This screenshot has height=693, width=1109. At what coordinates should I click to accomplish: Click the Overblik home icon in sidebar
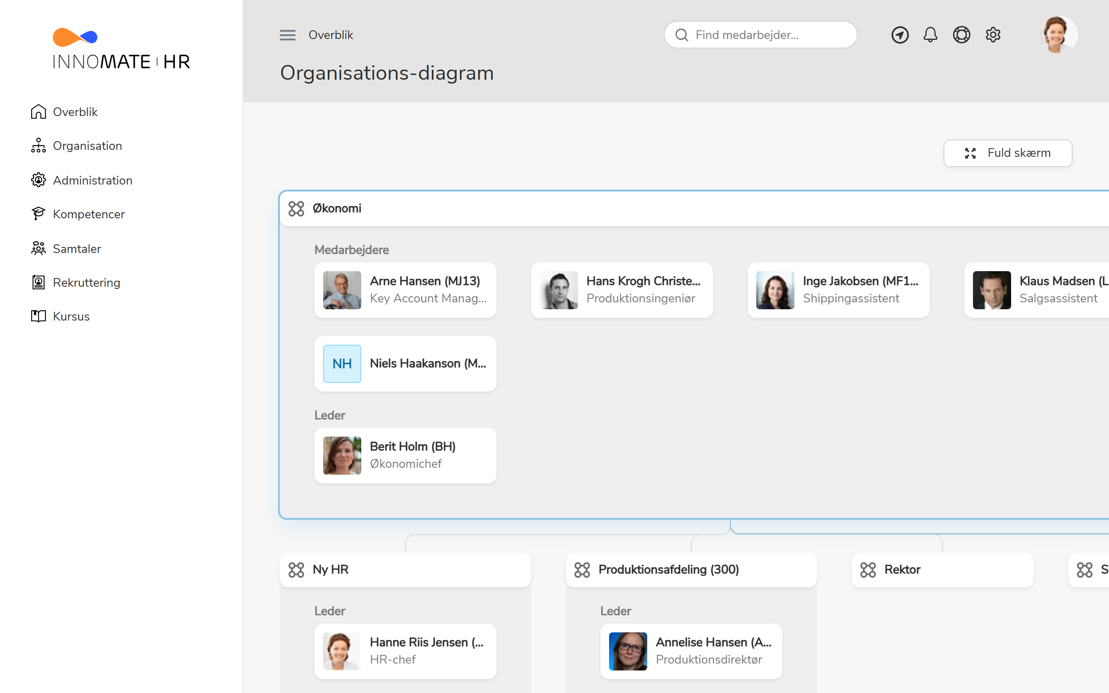click(39, 111)
